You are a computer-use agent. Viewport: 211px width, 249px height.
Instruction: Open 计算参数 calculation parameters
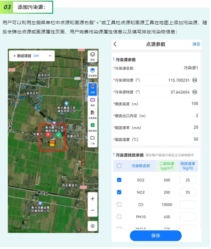pos(93,114)
